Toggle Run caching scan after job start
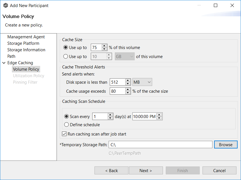The image size is (241, 180). pos(64,134)
